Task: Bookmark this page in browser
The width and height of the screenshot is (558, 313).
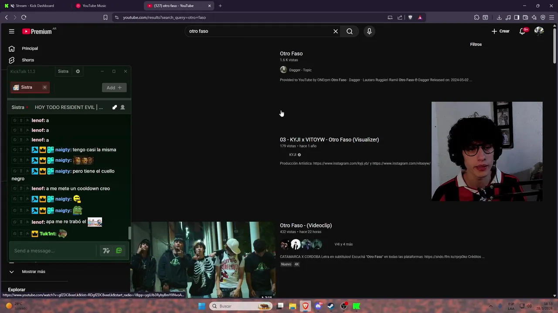Action: 105,17
